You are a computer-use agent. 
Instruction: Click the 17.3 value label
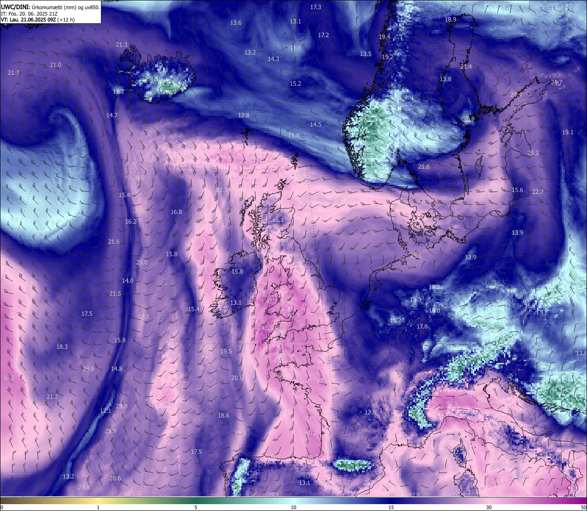point(316,7)
